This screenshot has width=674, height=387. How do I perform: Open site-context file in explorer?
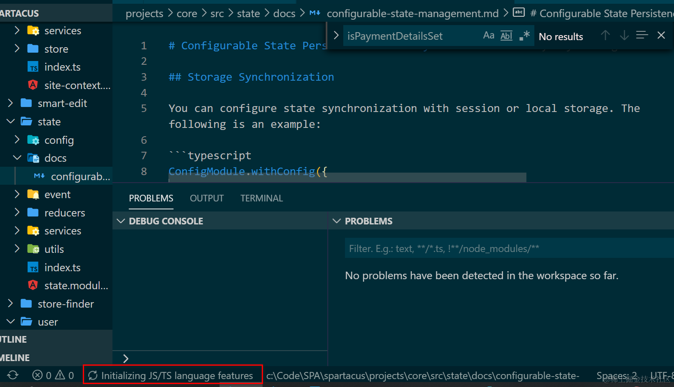(77, 85)
